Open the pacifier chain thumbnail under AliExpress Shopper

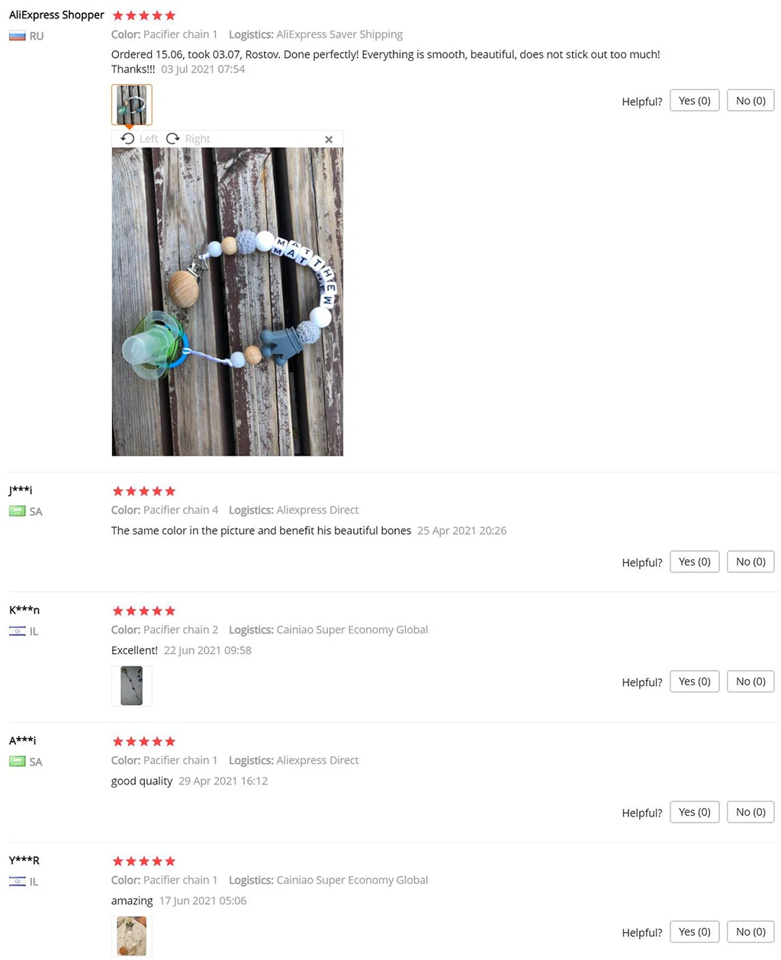coord(131,105)
